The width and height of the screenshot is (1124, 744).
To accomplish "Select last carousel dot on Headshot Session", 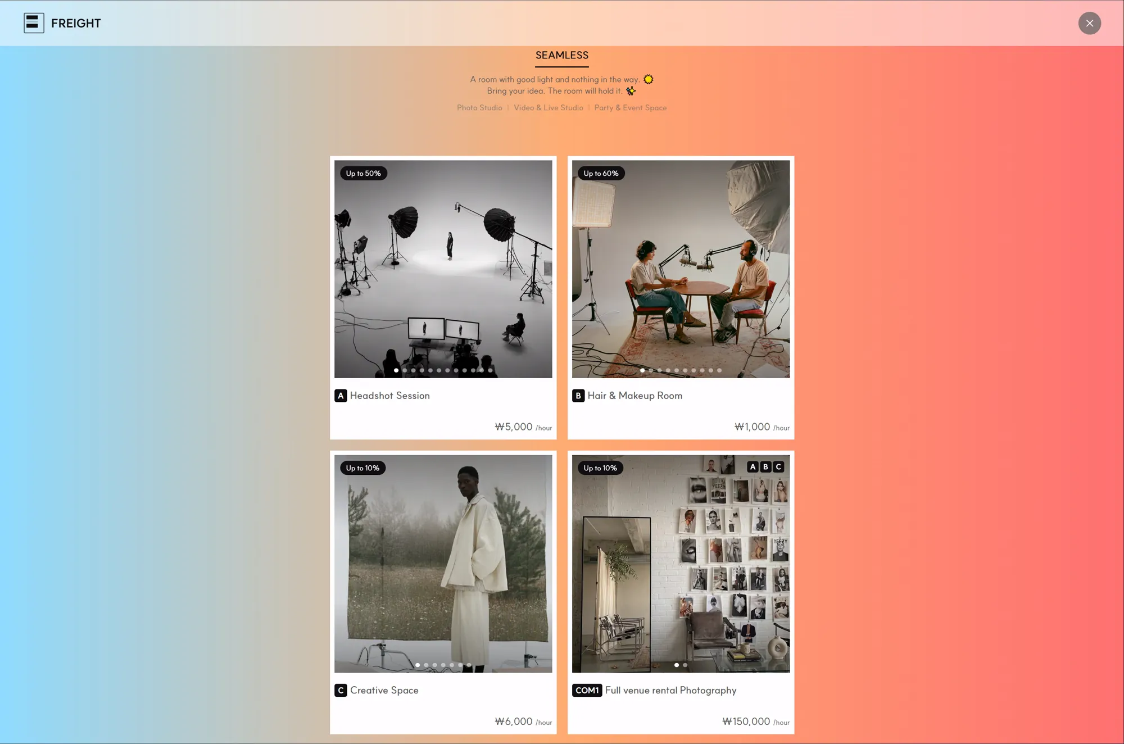I will [x=490, y=370].
